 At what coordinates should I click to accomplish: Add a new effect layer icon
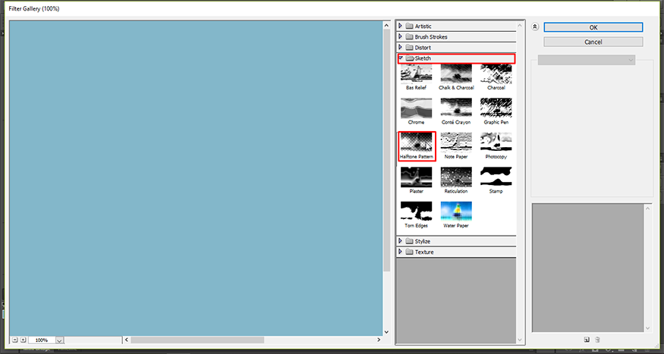(587, 339)
